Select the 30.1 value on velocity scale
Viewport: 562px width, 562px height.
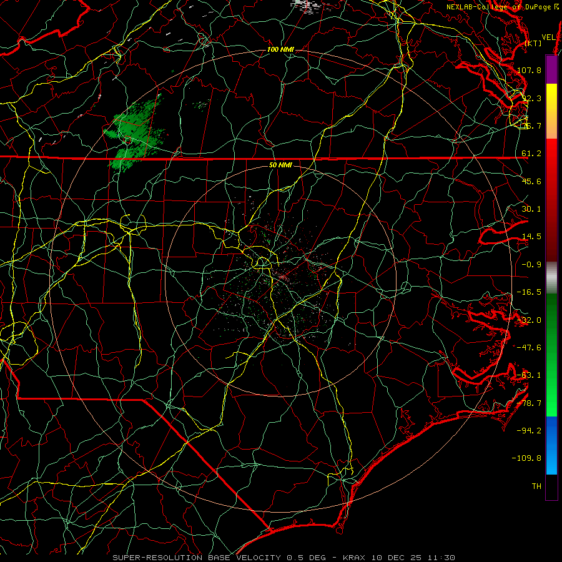[x=531, y=209]
